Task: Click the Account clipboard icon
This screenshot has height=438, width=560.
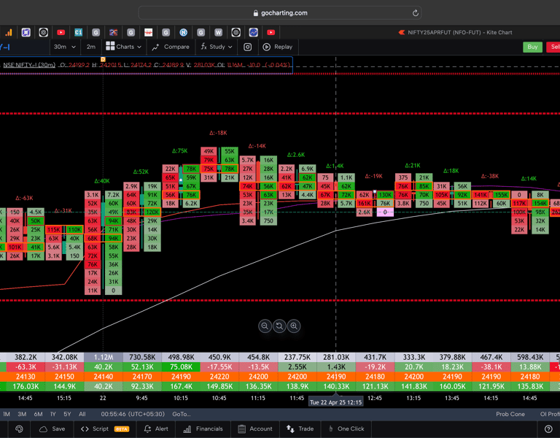Action: (241, 429)
